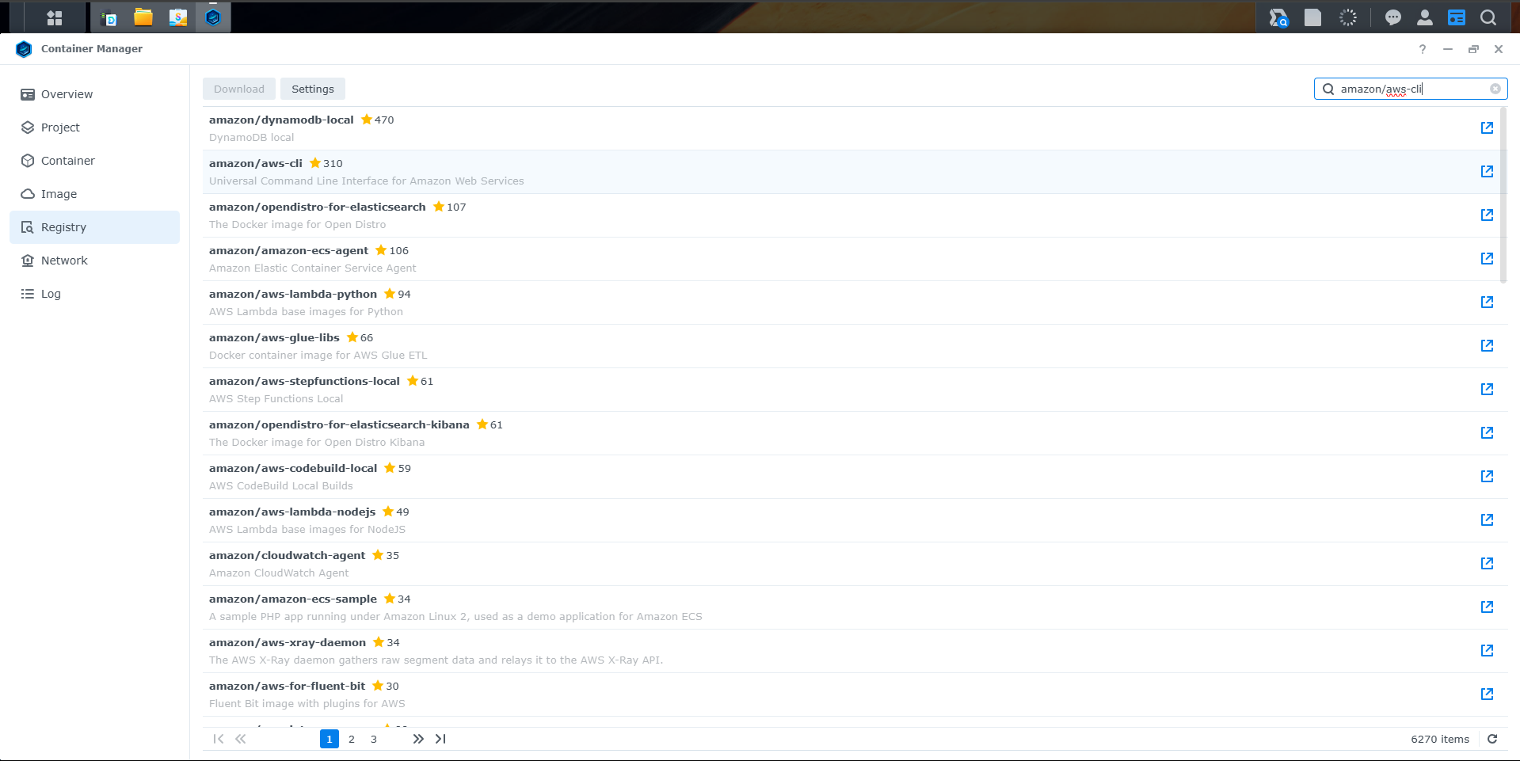Viewport: 1520px width, 761px height.
Task: Refresh the registry list
Action: [1492, 739]
